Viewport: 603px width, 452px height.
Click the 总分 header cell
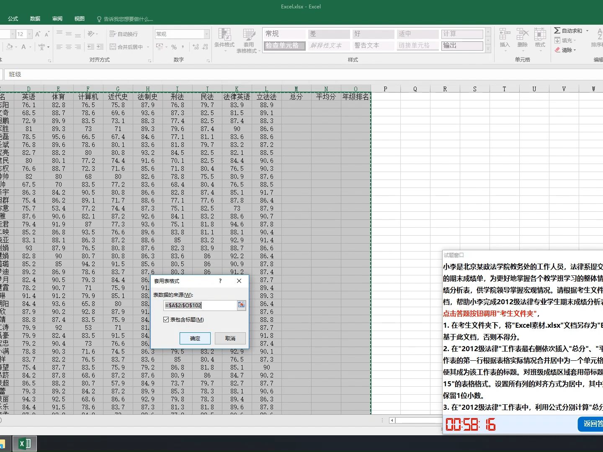(x=296, y=97)
